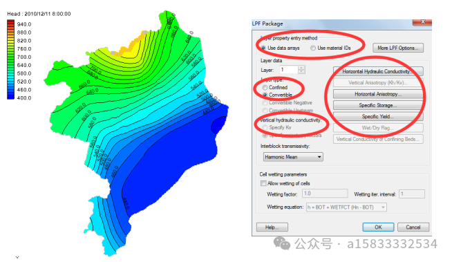Cancel the LPF Package dialog
Screen dimensions: 452x262
tap(413, 227)
